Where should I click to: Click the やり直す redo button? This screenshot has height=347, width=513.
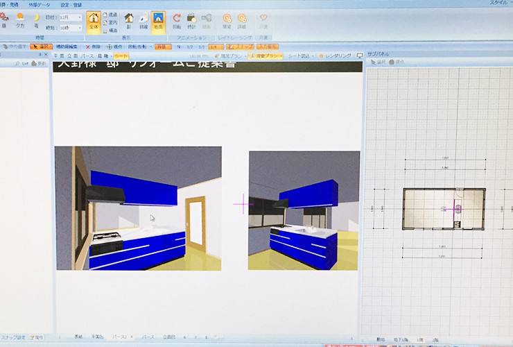15,47
